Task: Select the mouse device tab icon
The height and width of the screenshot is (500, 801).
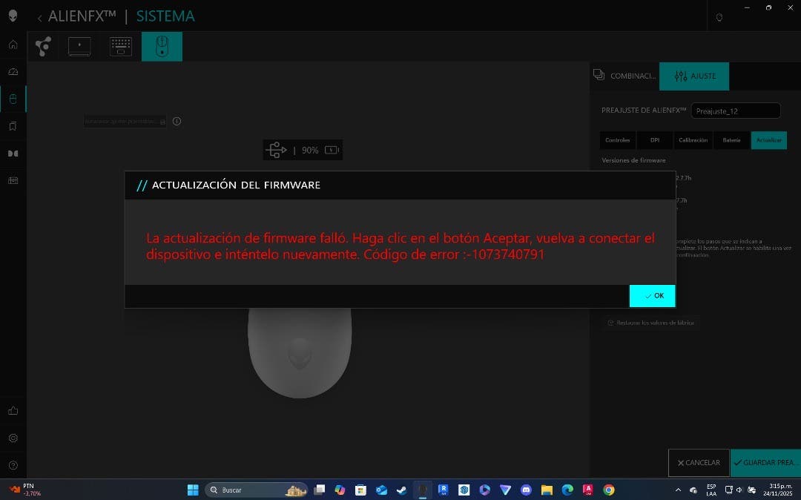Action: (x=162, y=46)
